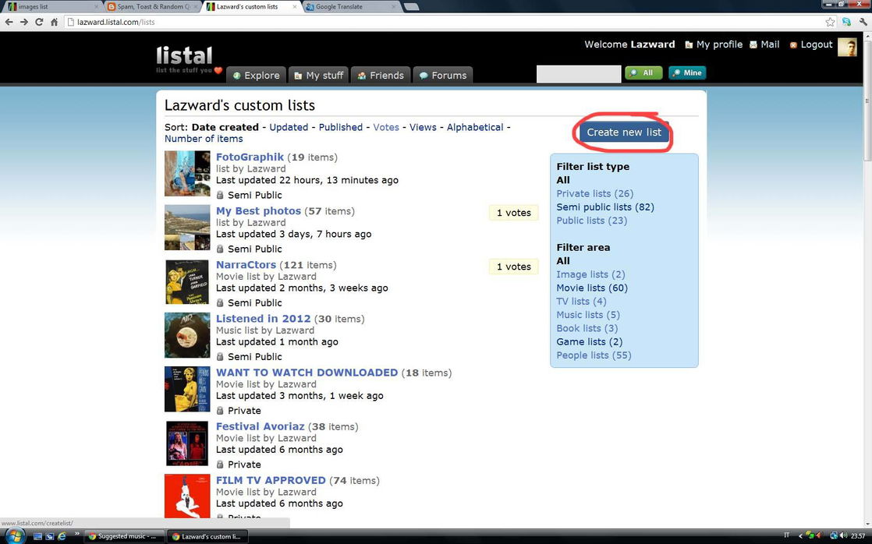Filter by Private lists (26)

(x=594, y=193)
